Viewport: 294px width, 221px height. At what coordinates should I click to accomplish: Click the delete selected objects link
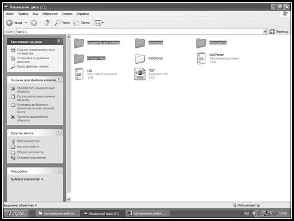click(x=33, y=118)
